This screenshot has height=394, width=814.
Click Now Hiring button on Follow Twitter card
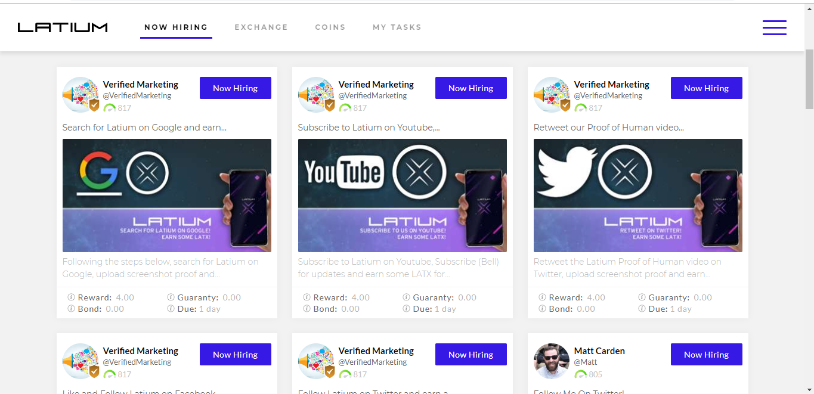[471, 355]
